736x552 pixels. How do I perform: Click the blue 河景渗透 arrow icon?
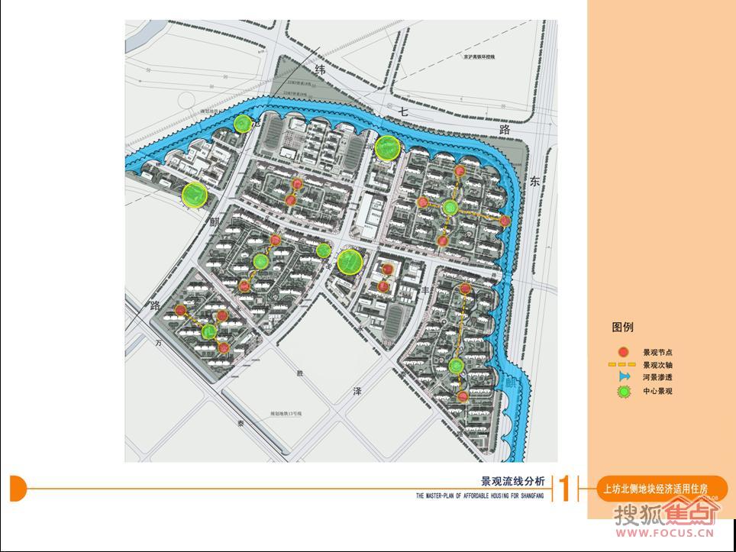(x=624, y=377)
